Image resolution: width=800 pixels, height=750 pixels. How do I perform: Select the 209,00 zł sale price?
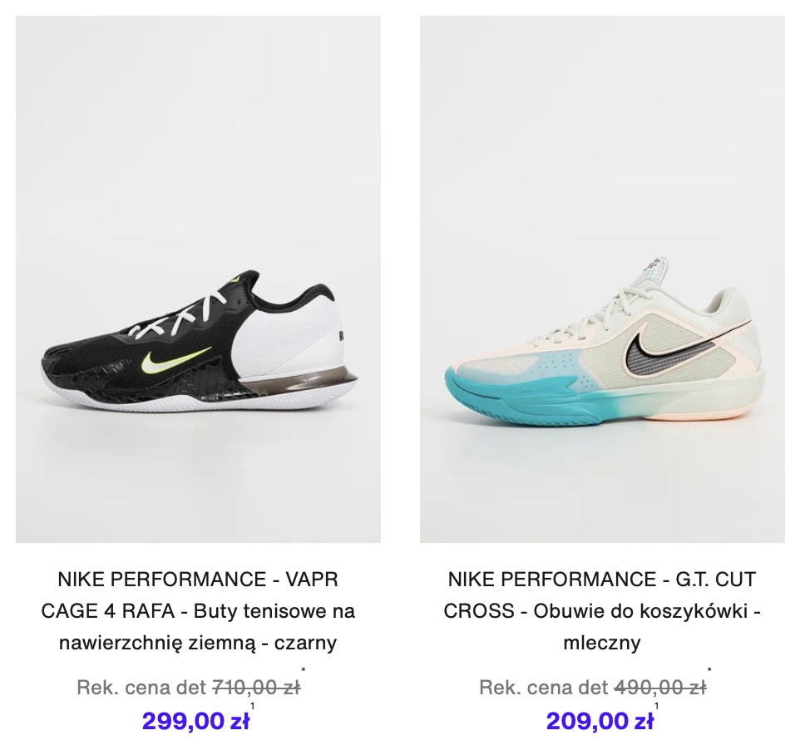(x=600, y=721)
